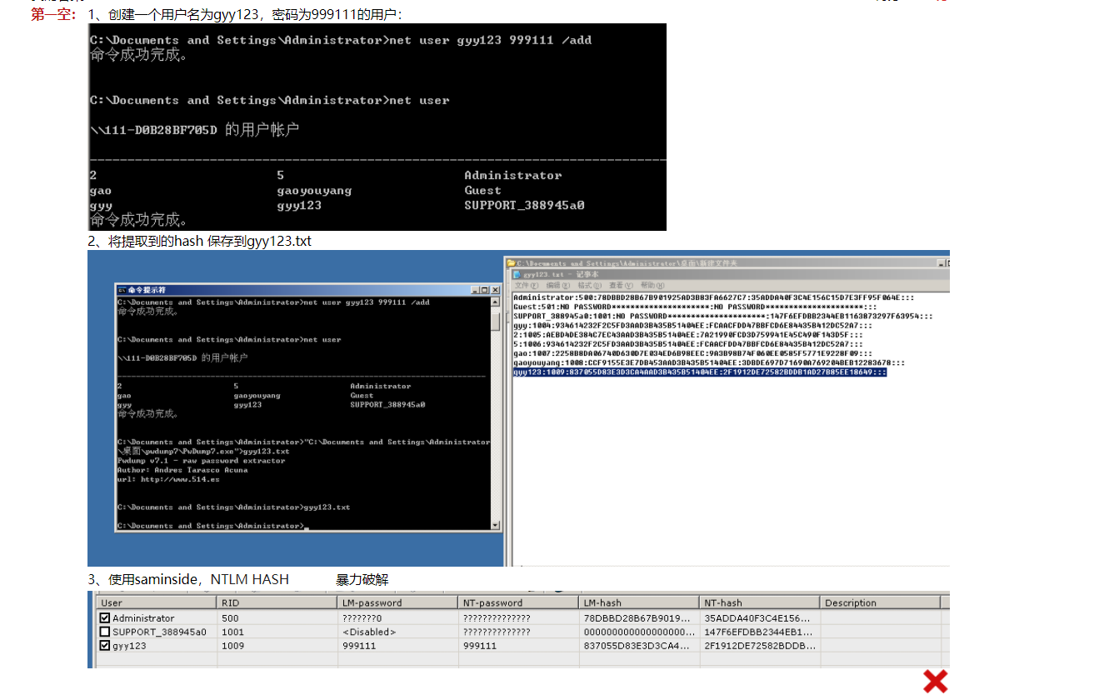Click the 命令提示符 window title bar
1104x695 pixels.
308,290
